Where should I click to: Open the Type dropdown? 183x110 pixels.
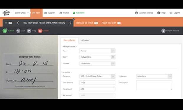coord(97,51)
